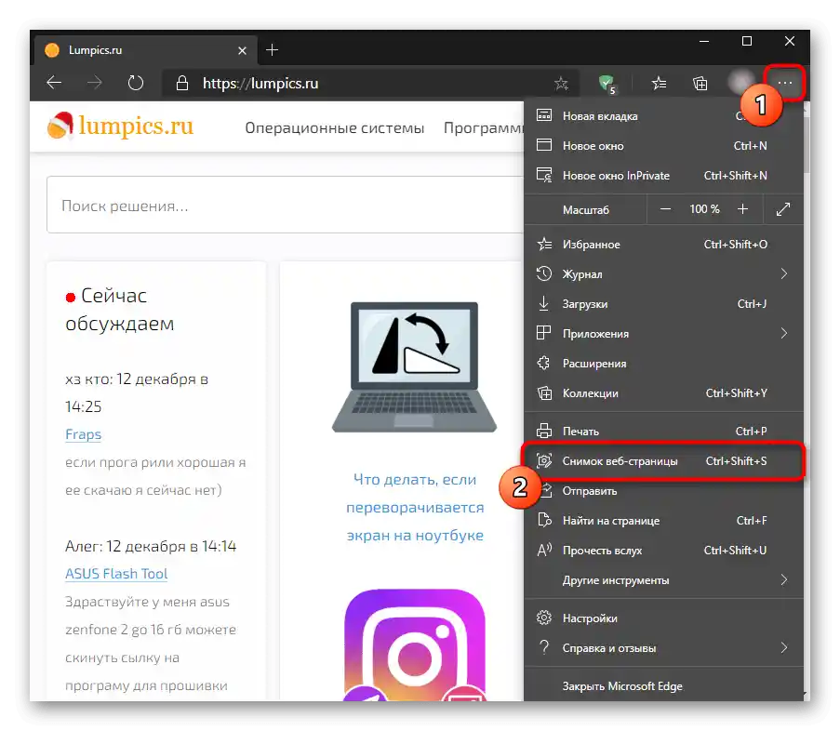Image resolution: width=840 pixels, height=731 pixels.
Task: Expand Другие инструменты submenu
Action: [x=663, y=580]
